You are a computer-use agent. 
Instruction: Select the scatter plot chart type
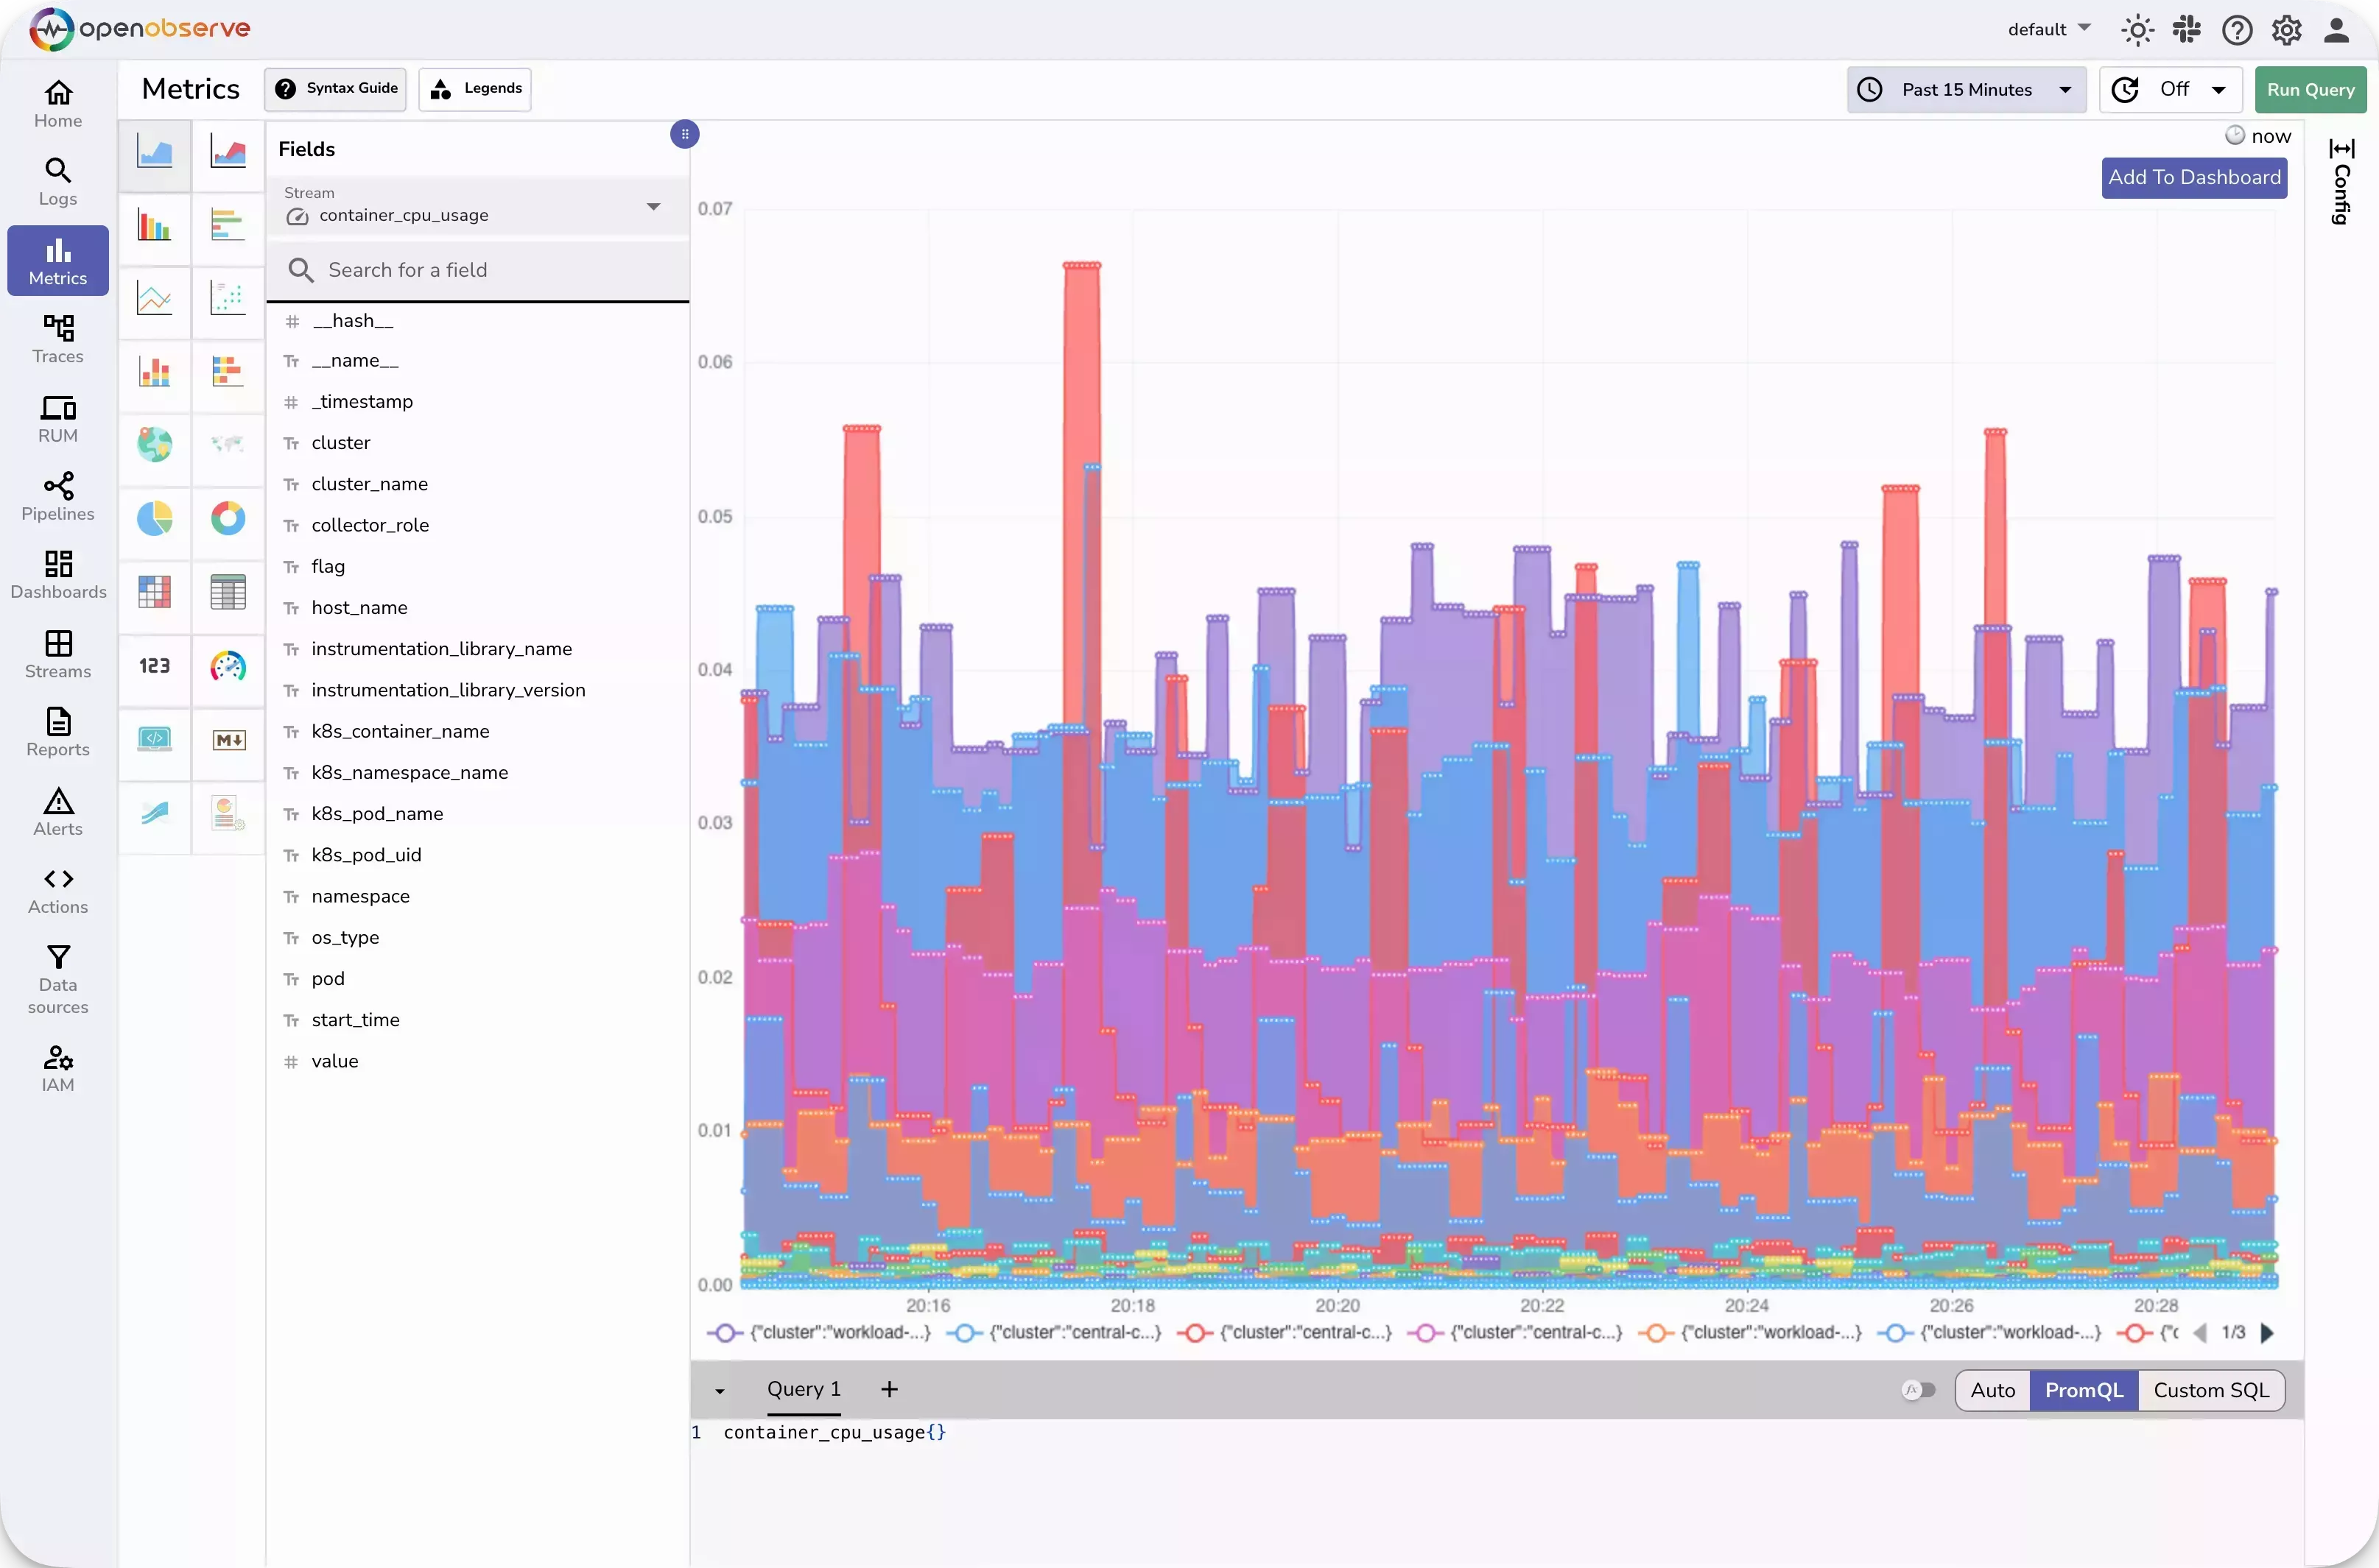[x=228, y=300]
